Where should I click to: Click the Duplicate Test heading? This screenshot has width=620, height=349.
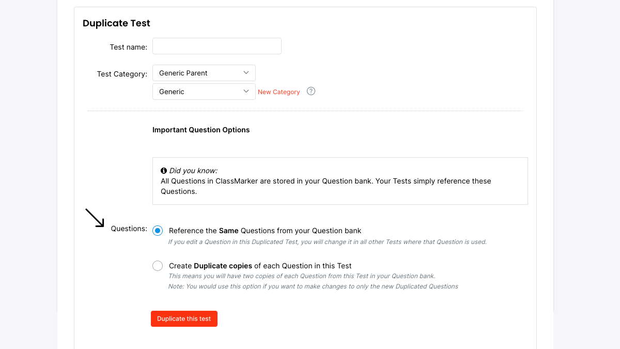click(x=116, y=23)
